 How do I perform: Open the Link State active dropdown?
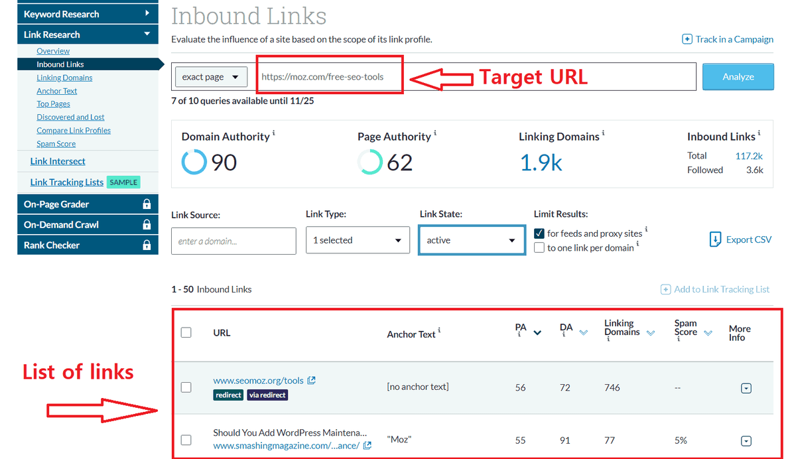point(472,240)
